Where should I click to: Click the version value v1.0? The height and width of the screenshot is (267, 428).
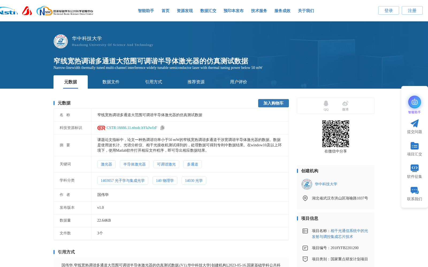click(101, 208)
